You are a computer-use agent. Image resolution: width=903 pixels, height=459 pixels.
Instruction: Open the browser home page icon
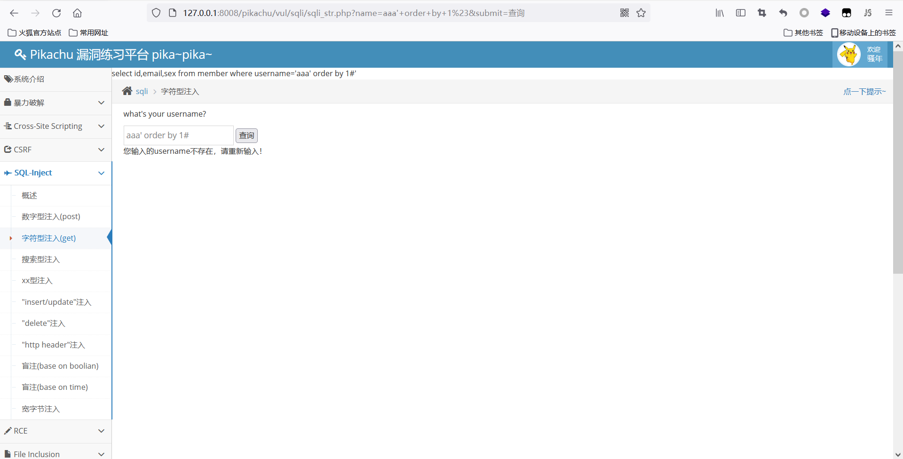point(78,13)
